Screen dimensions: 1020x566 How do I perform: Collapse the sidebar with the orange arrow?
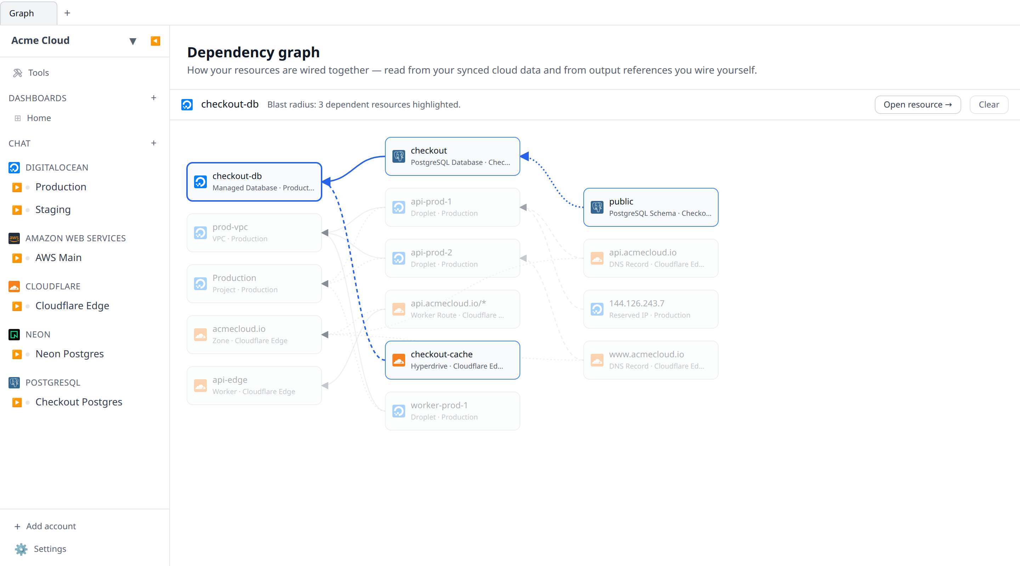(155, 41)
